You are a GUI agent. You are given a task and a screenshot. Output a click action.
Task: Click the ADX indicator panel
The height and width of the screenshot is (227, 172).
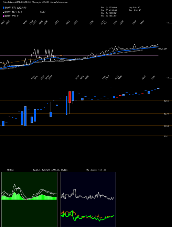pos(88,199)
